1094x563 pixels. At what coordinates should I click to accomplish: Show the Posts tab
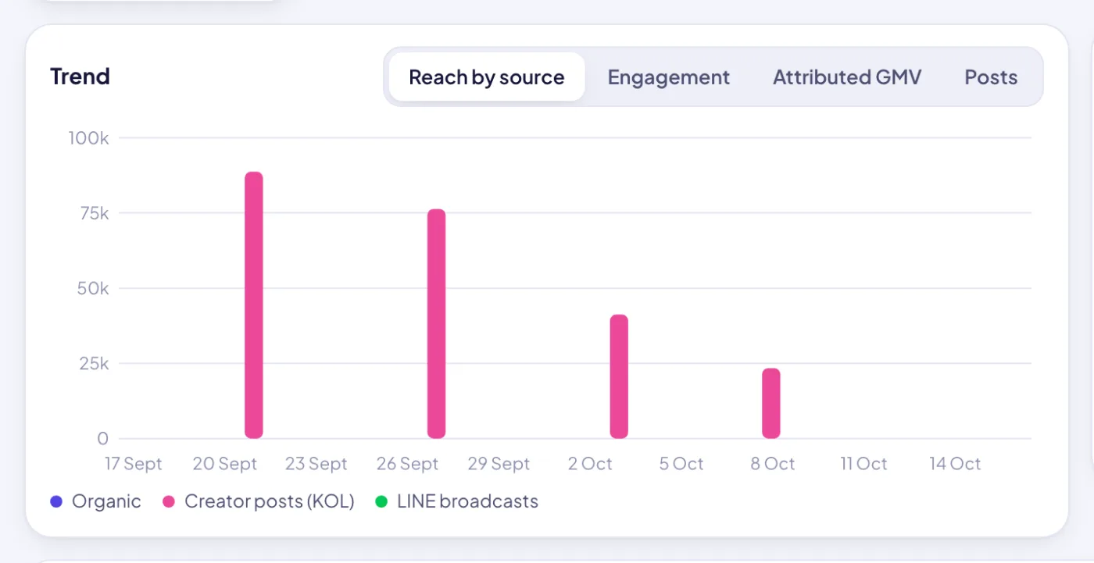point(991,77)
